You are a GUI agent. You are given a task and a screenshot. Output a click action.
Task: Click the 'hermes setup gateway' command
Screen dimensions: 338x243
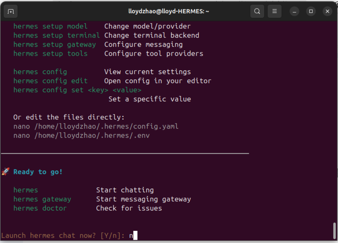click(55, 45)
